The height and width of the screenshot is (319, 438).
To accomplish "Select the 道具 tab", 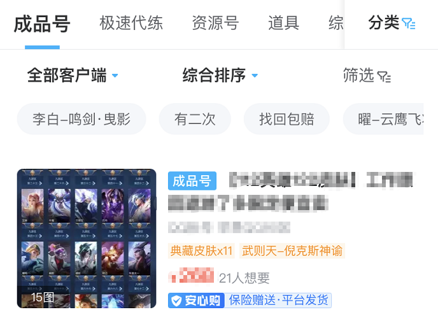I will coord(284,23).
